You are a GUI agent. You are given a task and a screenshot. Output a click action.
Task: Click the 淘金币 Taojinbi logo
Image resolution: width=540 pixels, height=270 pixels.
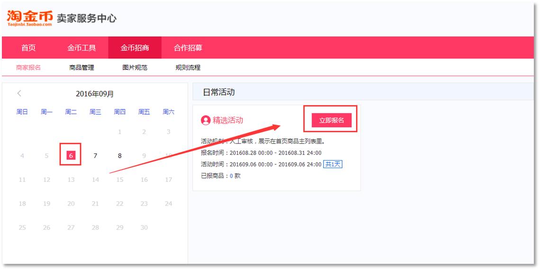tap(30, 18)
